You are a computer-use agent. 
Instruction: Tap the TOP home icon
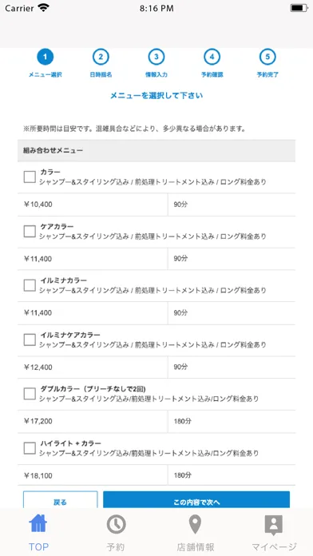[38, 524]
